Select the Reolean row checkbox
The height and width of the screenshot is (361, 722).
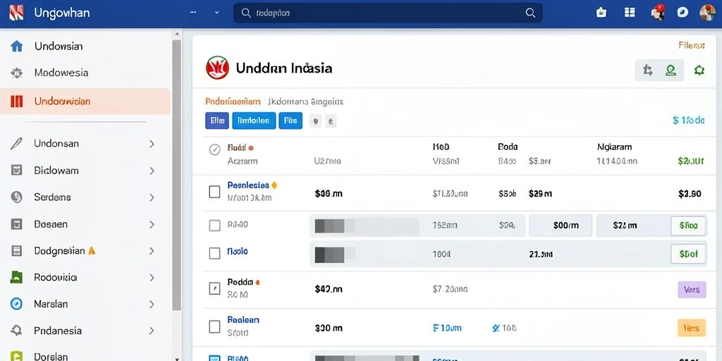click(x=214, y=327)
